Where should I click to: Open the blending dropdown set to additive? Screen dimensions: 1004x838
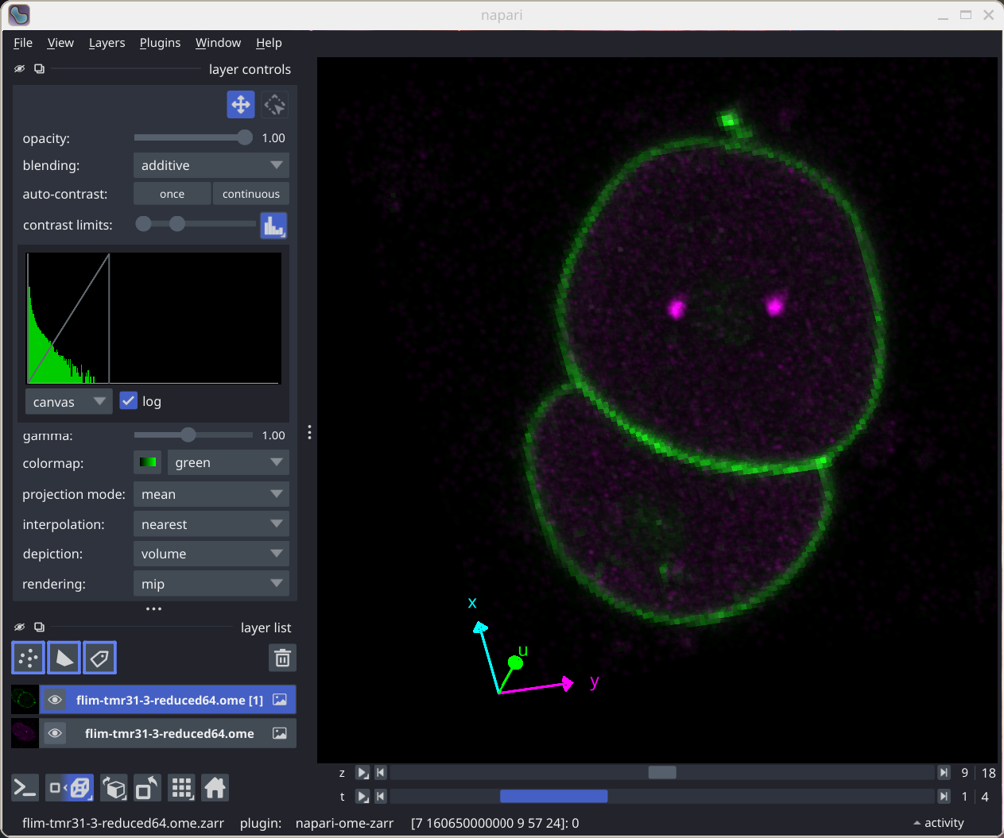211,165
